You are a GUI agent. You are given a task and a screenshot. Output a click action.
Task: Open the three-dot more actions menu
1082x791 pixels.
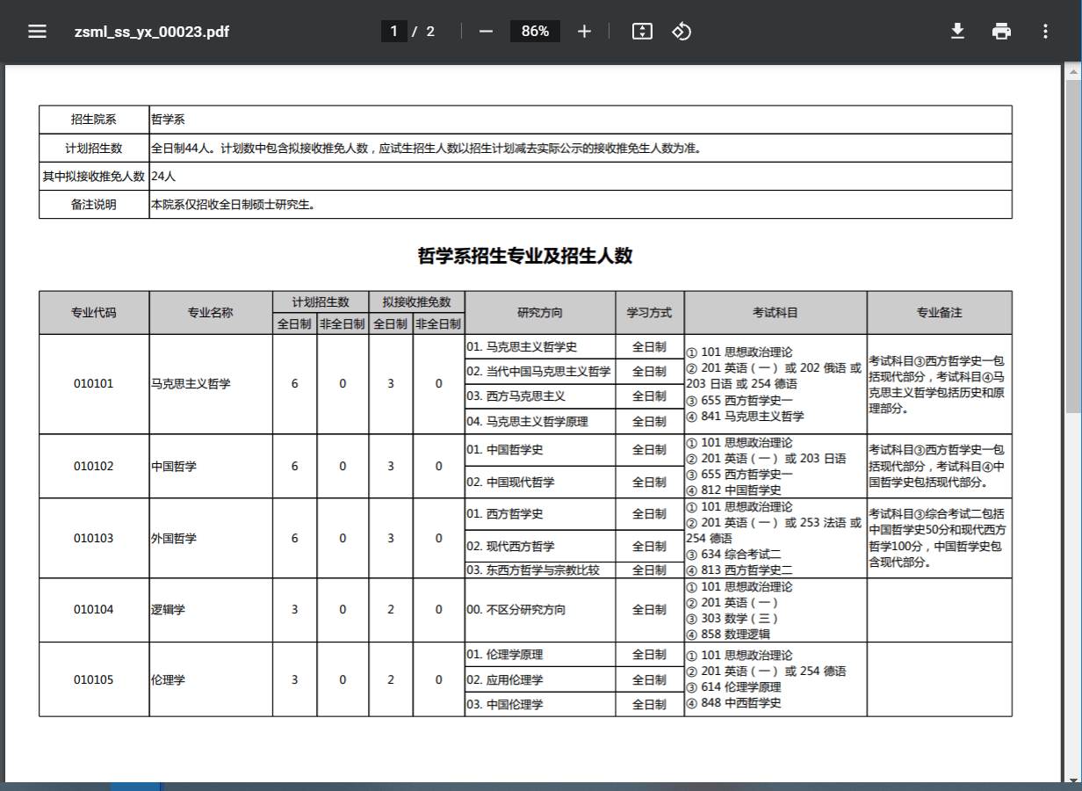click(x=1045, y=32)
